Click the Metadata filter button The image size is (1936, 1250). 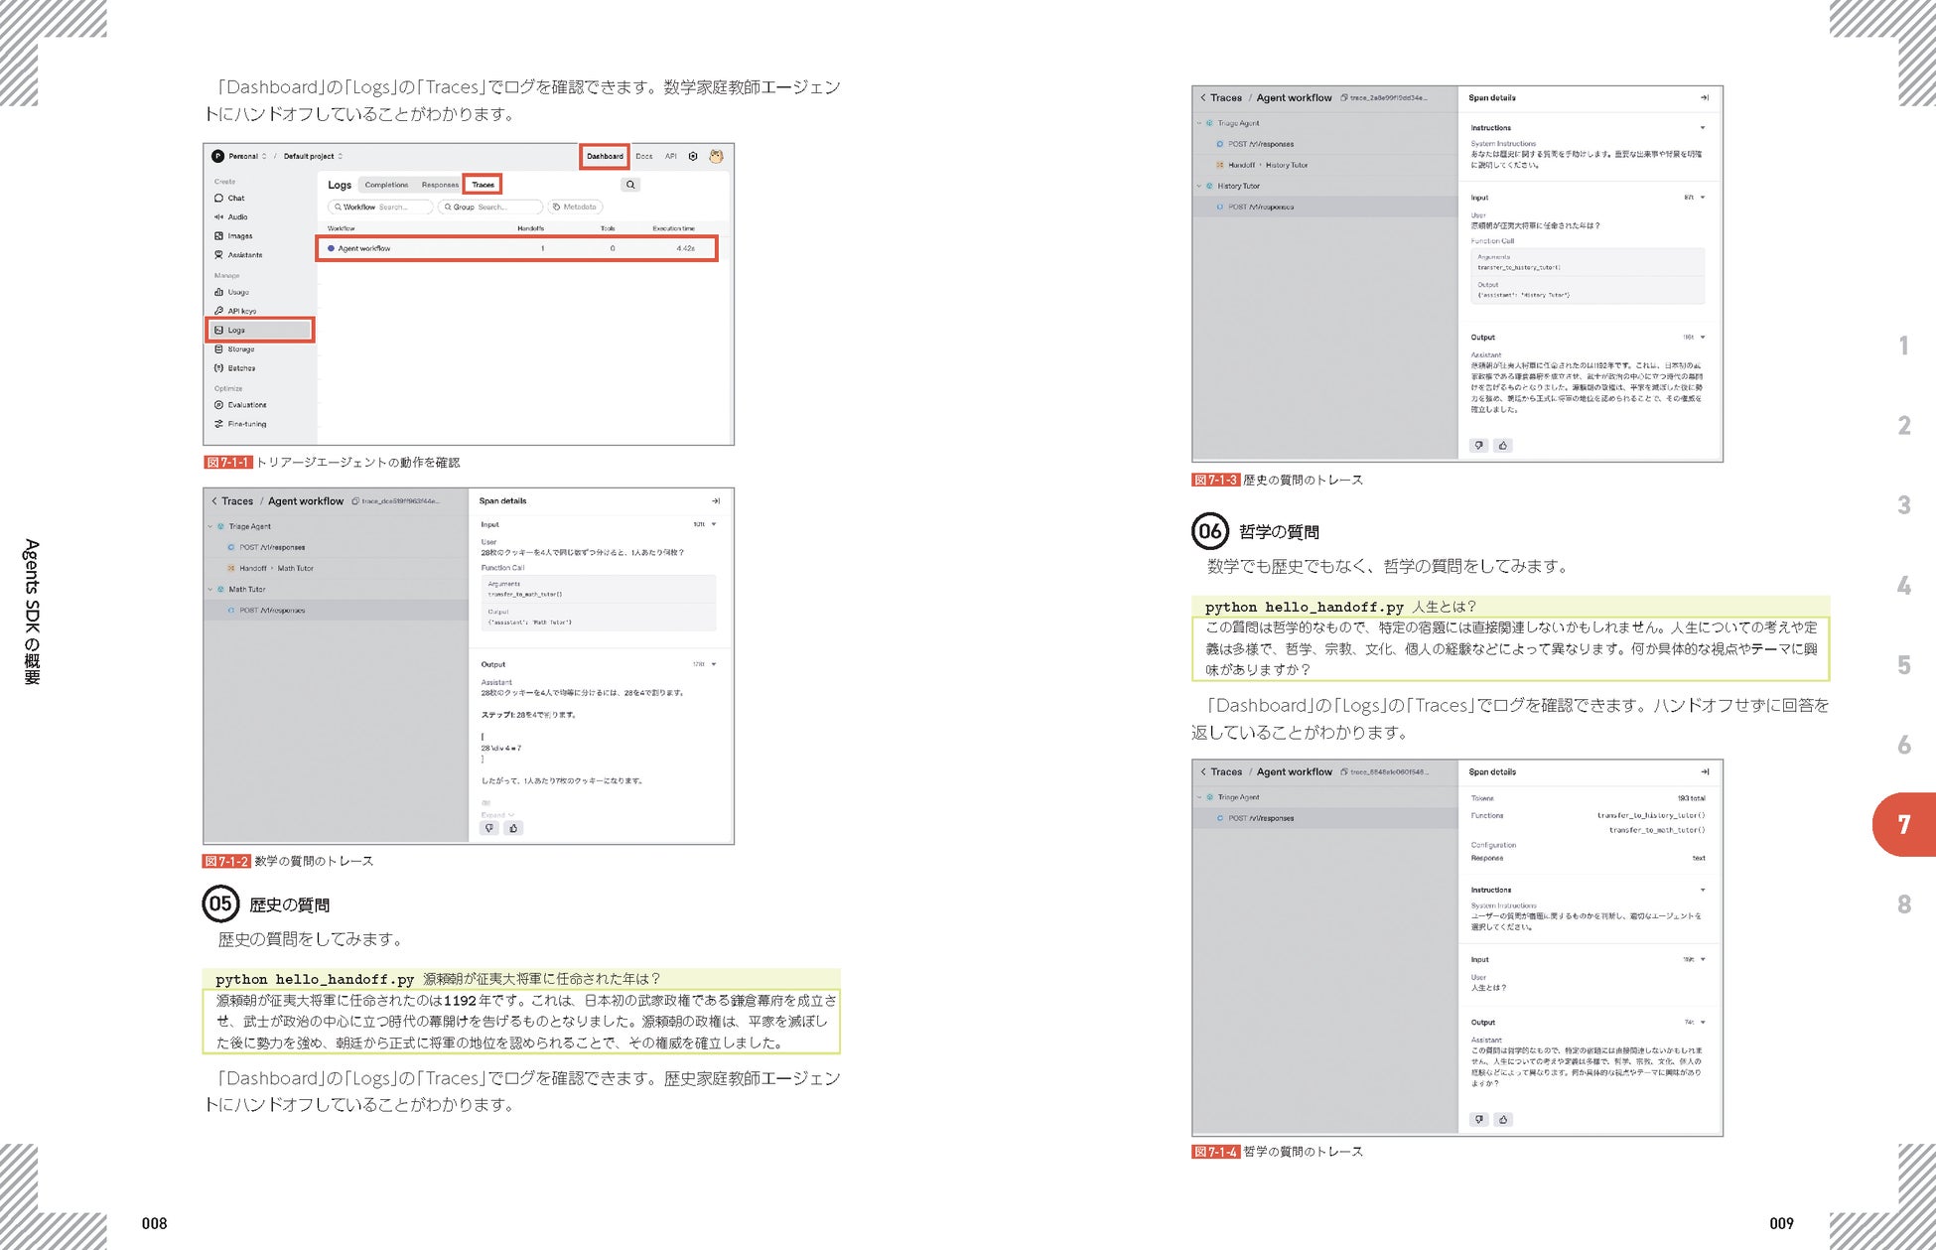(575, 208)
